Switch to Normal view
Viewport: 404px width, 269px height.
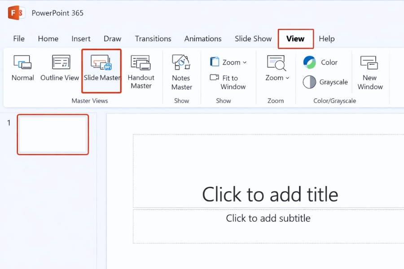(22, 67)
